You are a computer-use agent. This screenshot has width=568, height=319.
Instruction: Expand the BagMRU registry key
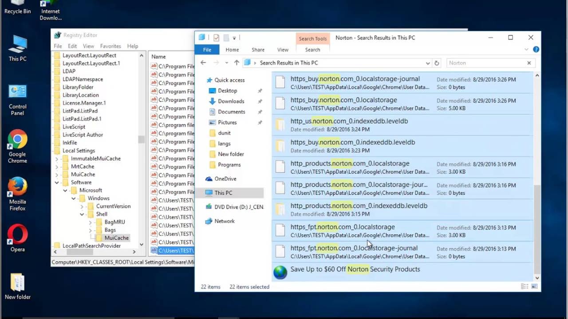(x=91, y=222)
